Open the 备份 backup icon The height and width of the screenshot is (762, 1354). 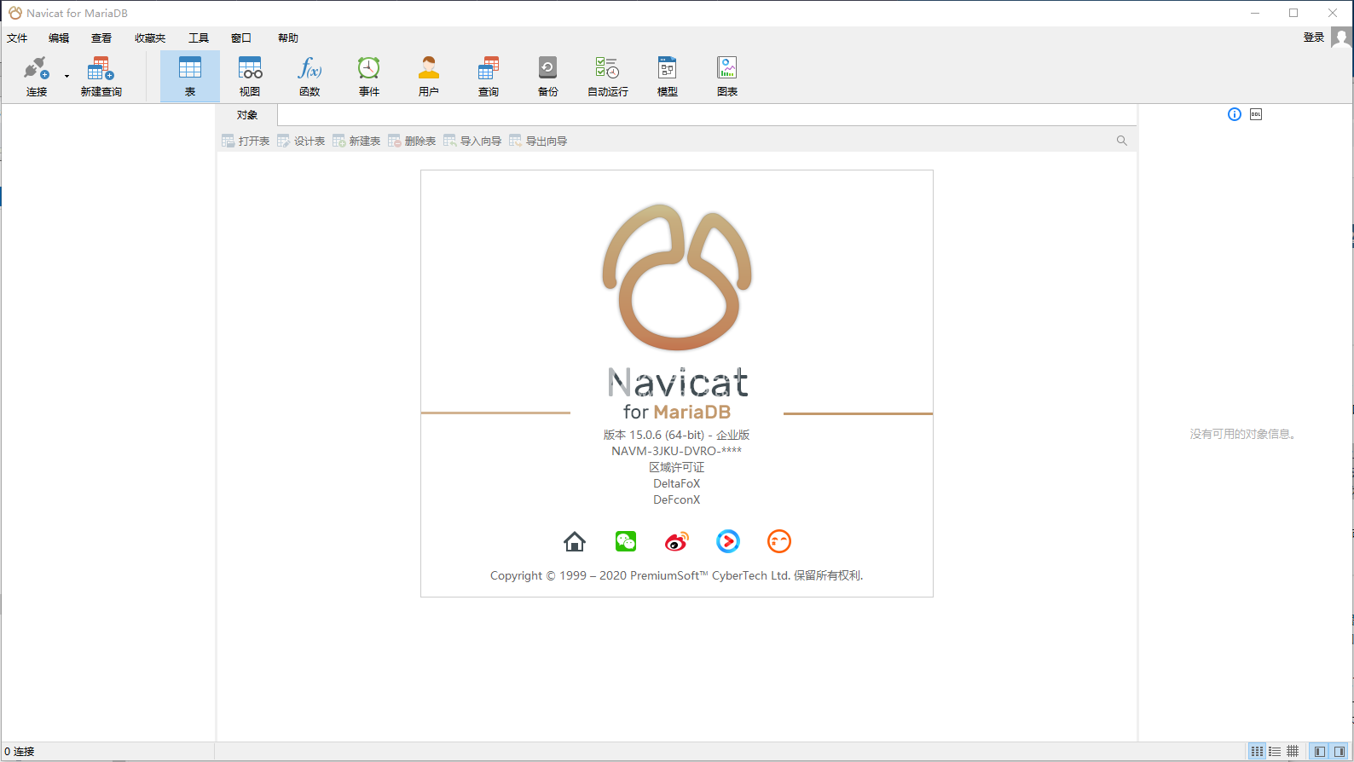pyautogui.click(x=548, y=68)
